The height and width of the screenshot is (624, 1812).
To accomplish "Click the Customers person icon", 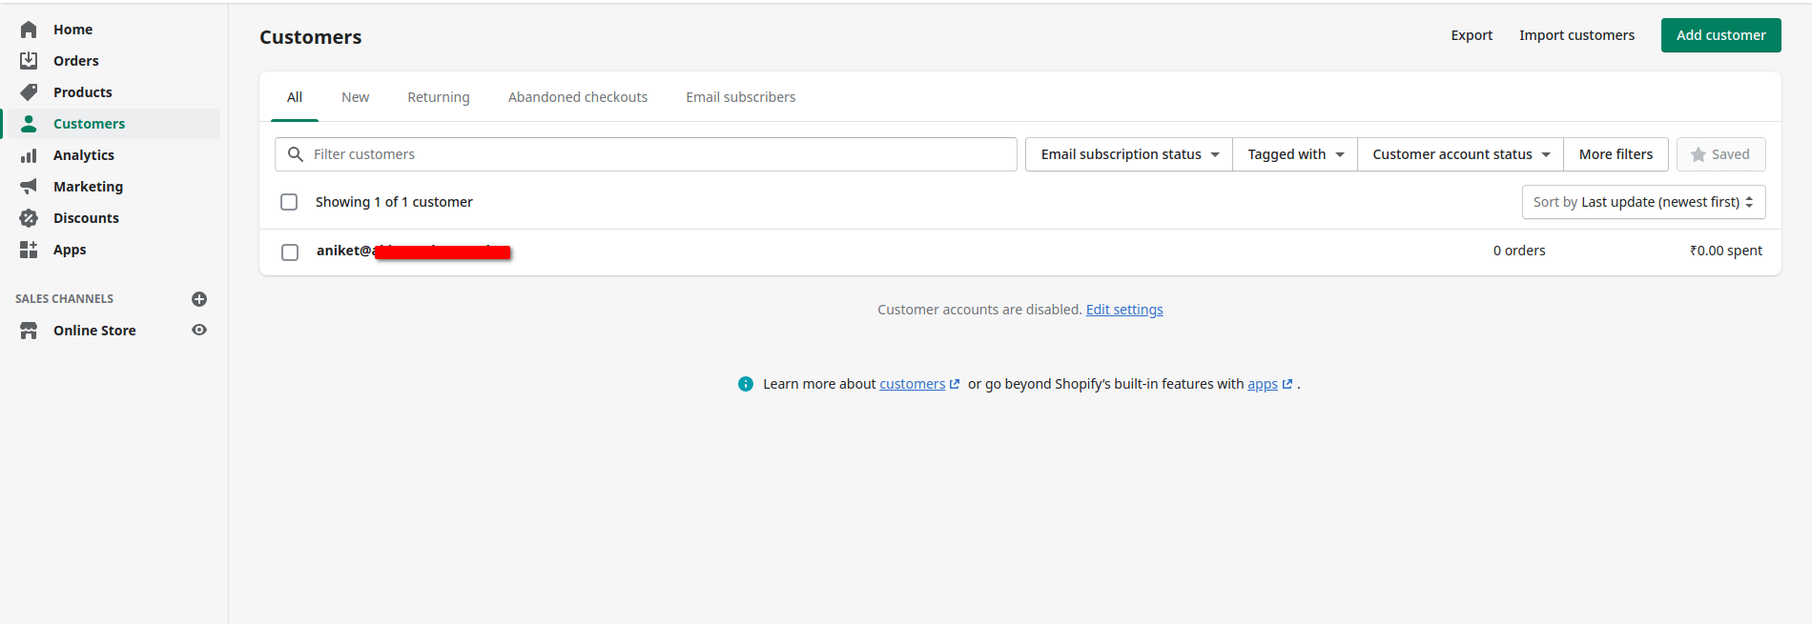I will tap(29, 124).
